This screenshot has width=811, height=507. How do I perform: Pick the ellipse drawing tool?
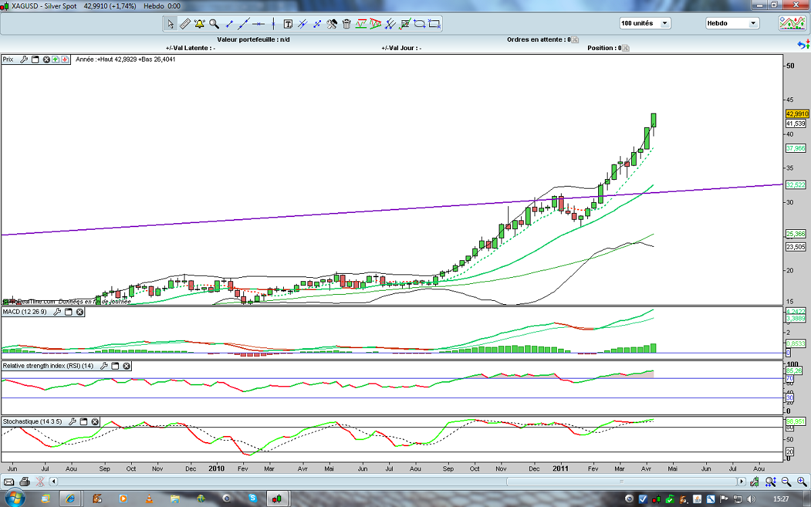[x=419, y=24]
